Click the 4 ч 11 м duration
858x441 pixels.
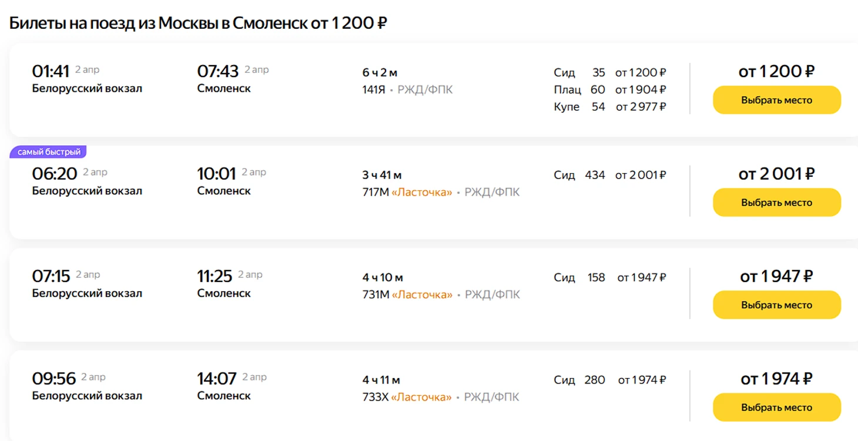coord(382,380)
